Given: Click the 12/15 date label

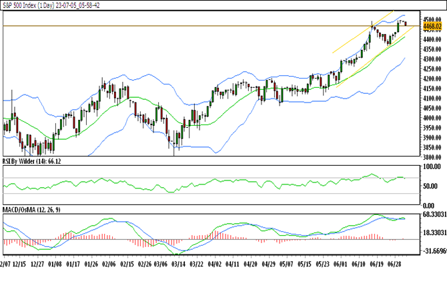Looking at the screenshot, I should pyautogui.click(x=19, y=264).
